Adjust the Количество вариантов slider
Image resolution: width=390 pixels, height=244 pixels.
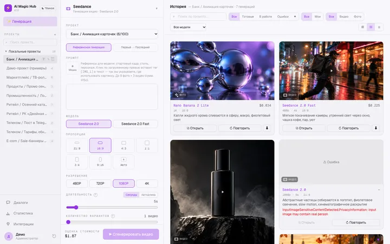[x=112, y=222]
